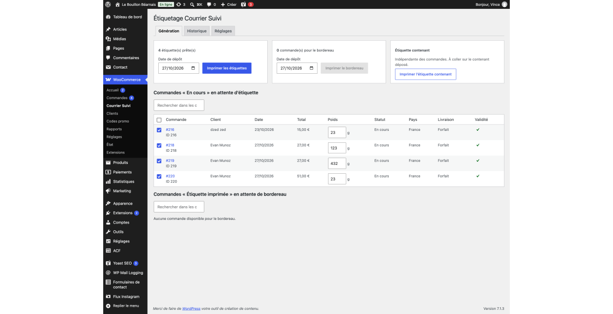This screenshot has width=613, height=314.
Task: Uncheck the checkbox for order #218
Action: pos(159,145)
